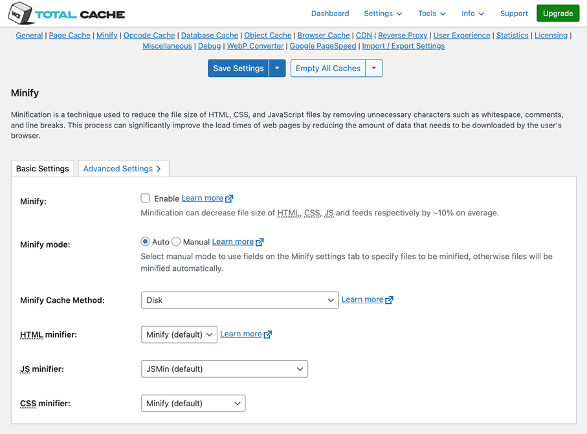587x434 pixels.
Task: Go to Dashboard in top navigation
Action: 330,14
